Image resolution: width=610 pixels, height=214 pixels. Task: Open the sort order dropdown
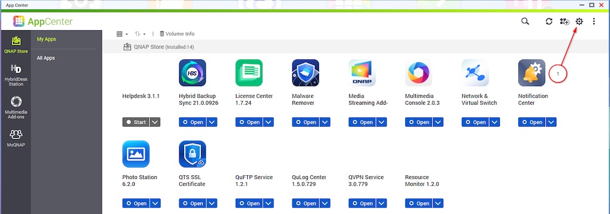[140, 34]
